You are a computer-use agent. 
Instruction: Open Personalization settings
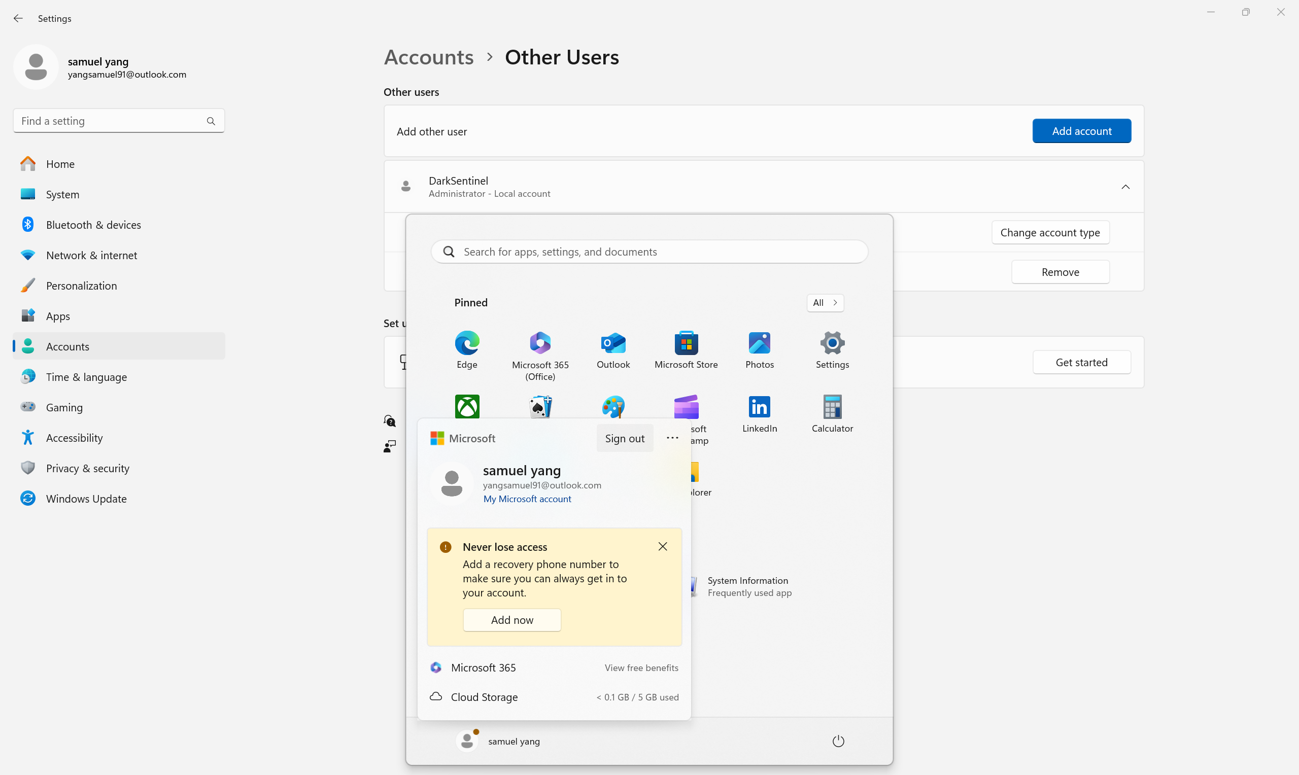(119, 286)
